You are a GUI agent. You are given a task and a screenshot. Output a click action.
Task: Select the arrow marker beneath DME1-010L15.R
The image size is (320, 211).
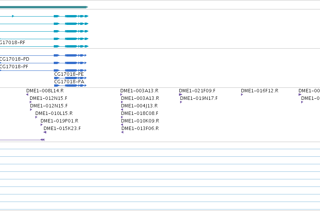[x=36, y=117]
